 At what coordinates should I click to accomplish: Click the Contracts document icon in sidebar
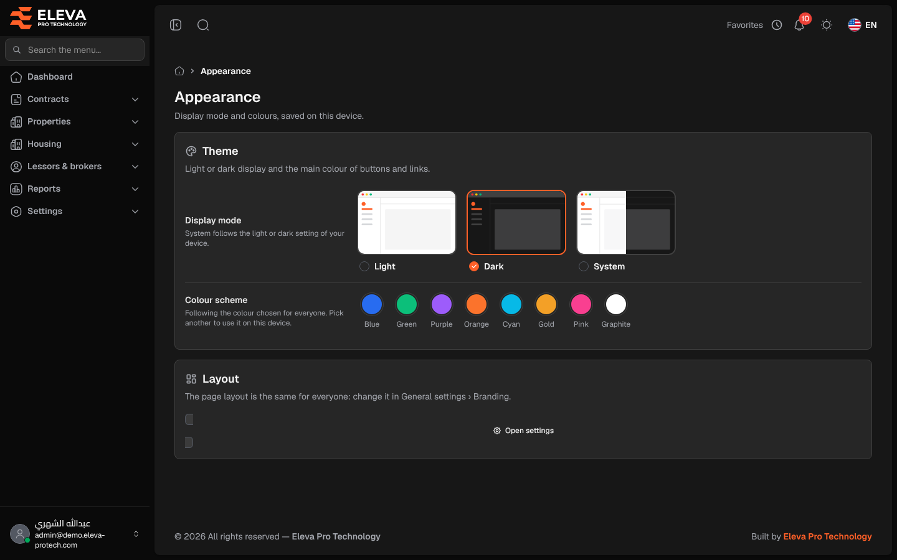(x=16, y=100)
